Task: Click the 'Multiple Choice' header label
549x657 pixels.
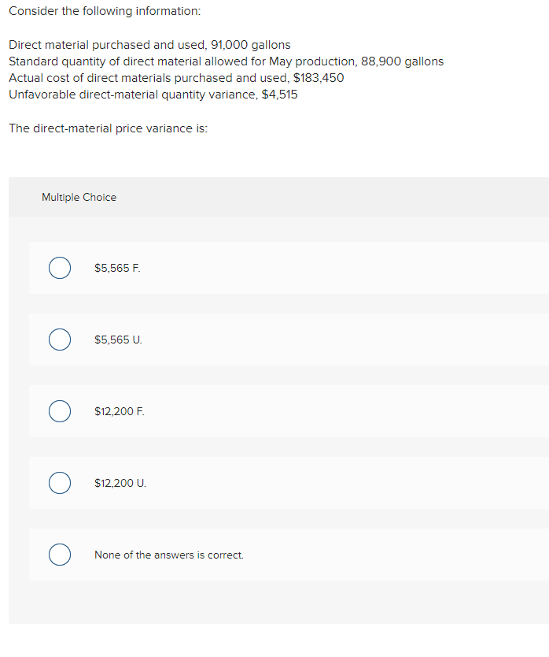Action: (79, 197)
